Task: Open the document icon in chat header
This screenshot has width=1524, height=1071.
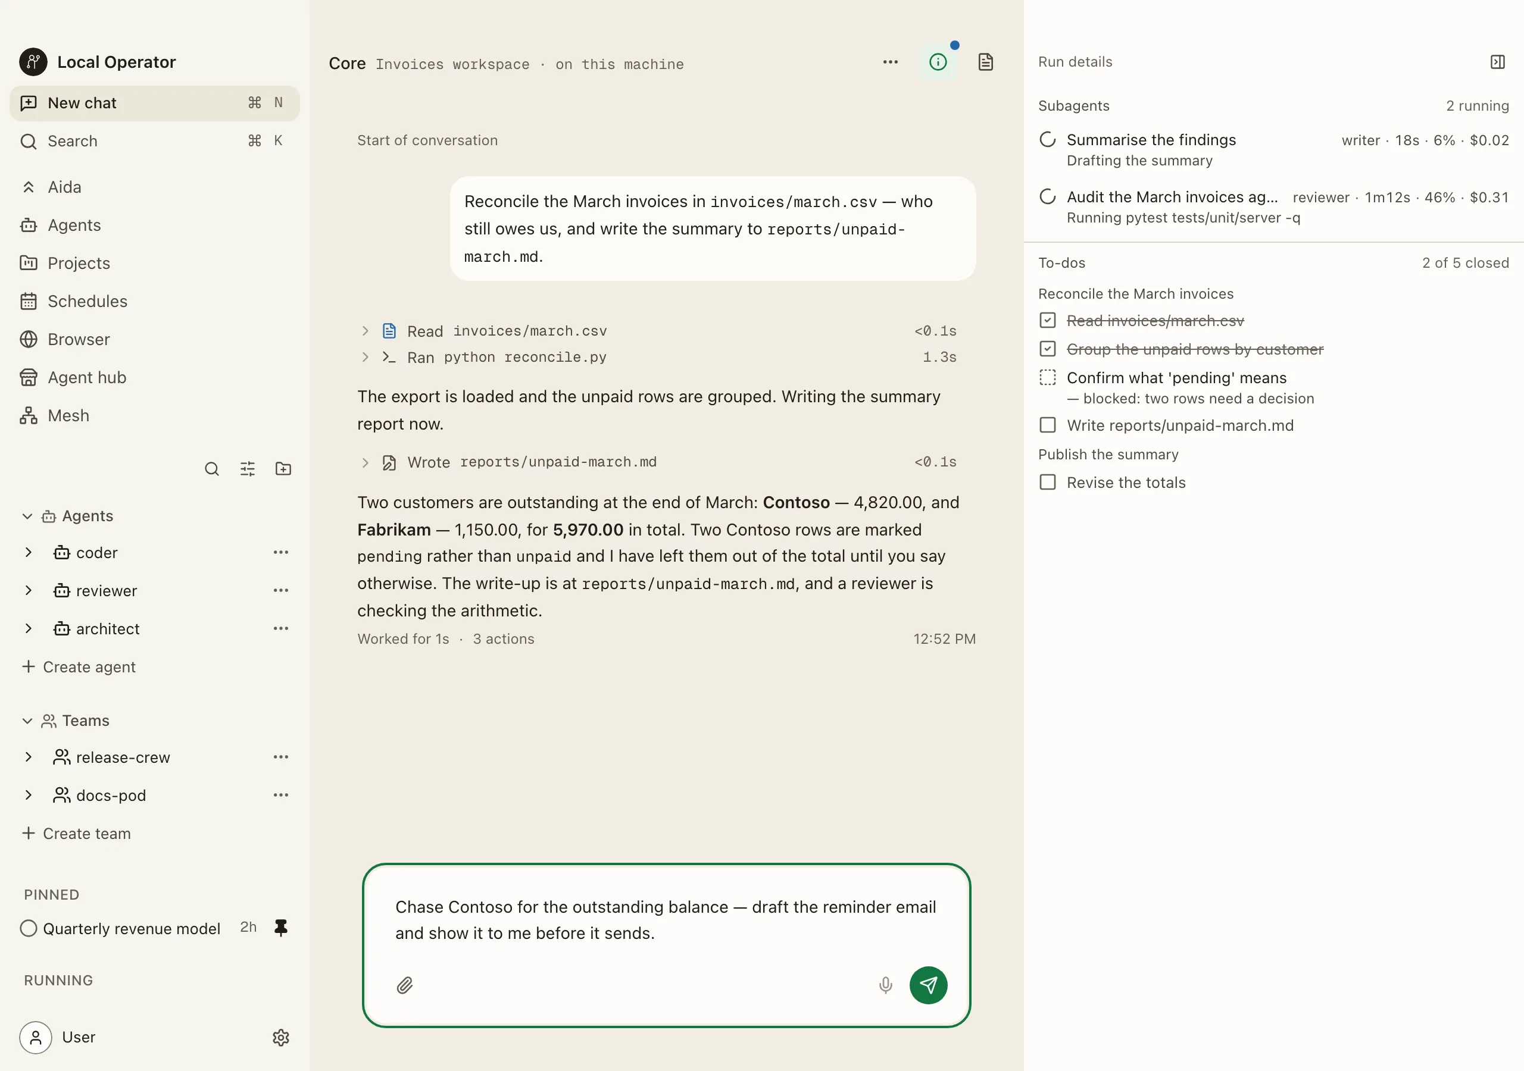Action: (x=986, y=62)
